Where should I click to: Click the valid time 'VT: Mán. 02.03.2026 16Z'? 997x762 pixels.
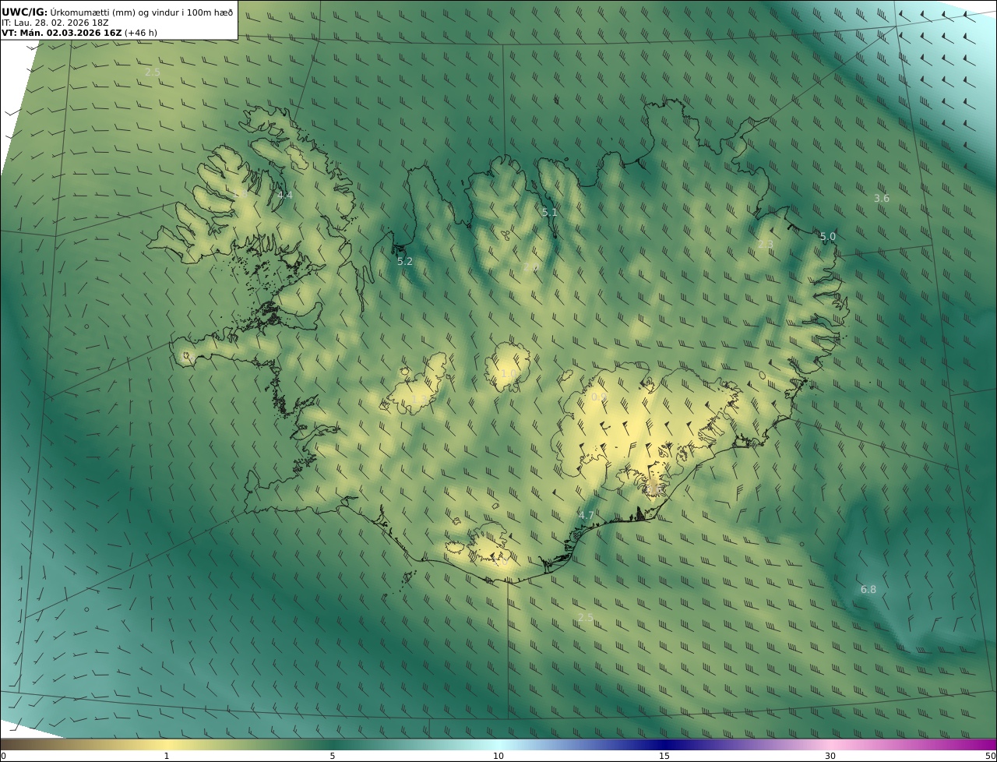tap(61, 34)
